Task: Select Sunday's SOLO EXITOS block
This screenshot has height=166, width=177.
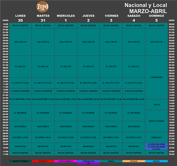Action: pyautogui.click(x=156, y=42)
